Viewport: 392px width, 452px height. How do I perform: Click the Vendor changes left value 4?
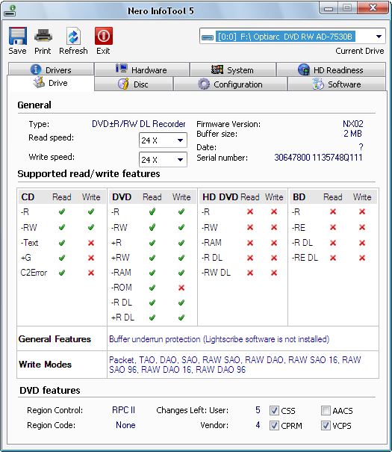(258, 425)
